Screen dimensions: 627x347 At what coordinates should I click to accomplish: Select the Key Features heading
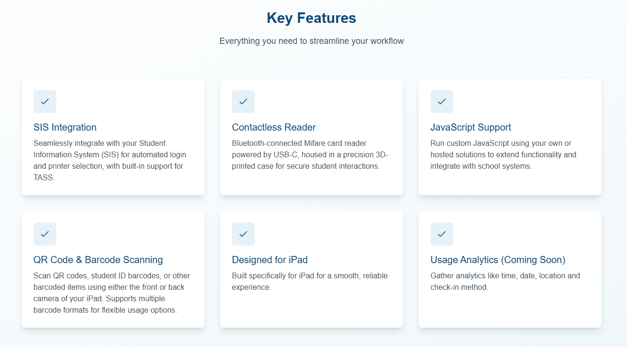(311, 18)
